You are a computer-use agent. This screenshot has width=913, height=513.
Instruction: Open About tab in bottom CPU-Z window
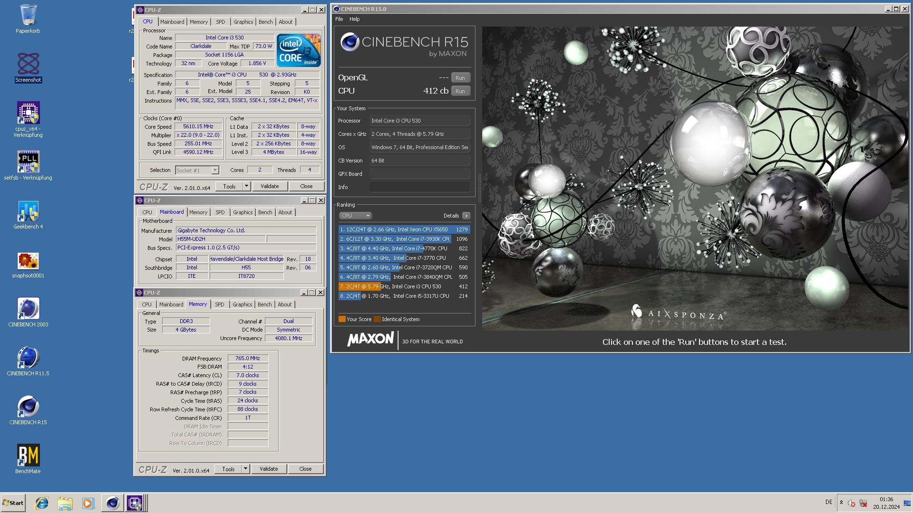(285, 304)
